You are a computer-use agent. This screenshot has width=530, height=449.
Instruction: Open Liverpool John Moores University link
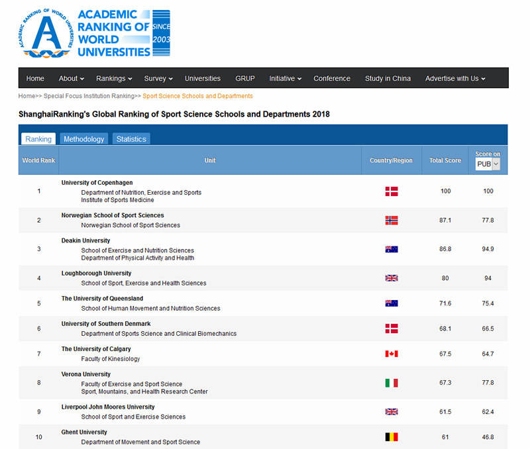108,407
